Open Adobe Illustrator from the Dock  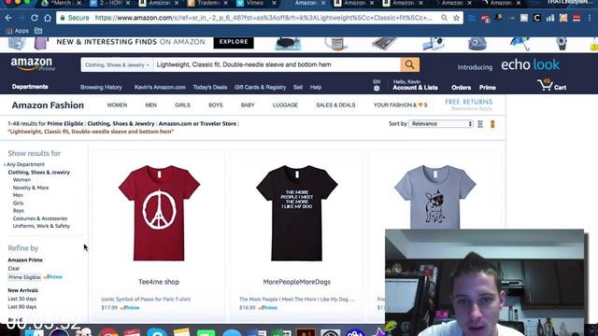tap(306, 332)
